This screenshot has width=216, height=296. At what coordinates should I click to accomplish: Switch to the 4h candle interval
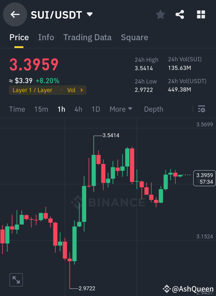pos(78,109)
